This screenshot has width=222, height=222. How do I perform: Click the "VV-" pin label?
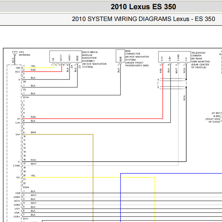(18, 177)
